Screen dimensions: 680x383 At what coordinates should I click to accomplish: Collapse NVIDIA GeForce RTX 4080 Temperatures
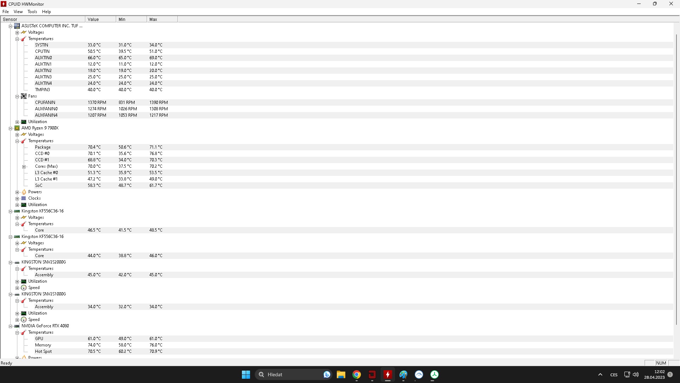tap(17, 332)
